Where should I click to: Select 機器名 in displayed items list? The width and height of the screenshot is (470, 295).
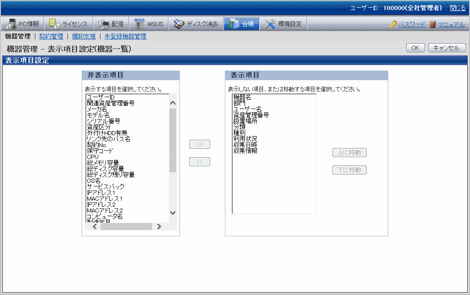(x=274, y=97)
